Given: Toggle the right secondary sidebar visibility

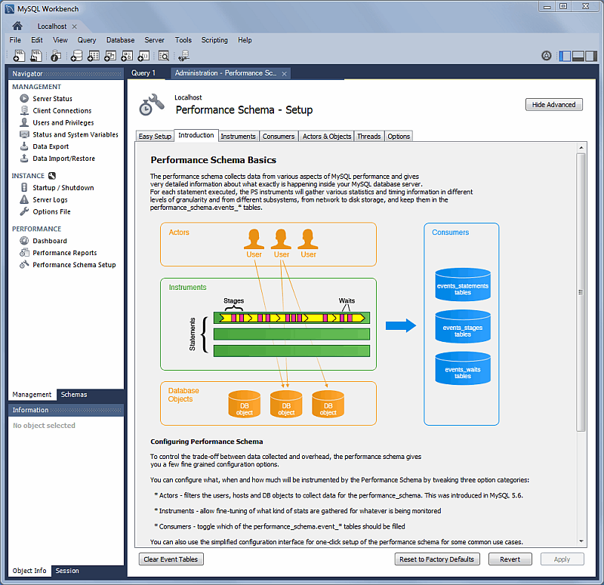Looking at the screenshot, I should 591,56.
